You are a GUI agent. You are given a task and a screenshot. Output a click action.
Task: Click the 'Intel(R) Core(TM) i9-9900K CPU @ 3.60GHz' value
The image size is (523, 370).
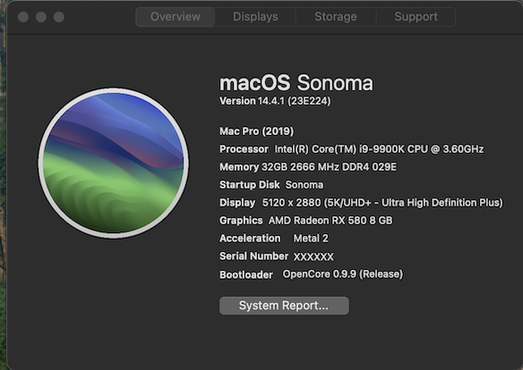click(x=379, y=149)
